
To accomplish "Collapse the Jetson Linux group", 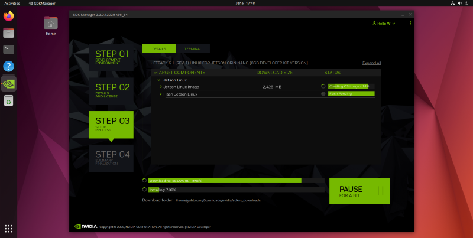I will coord(159,79).
